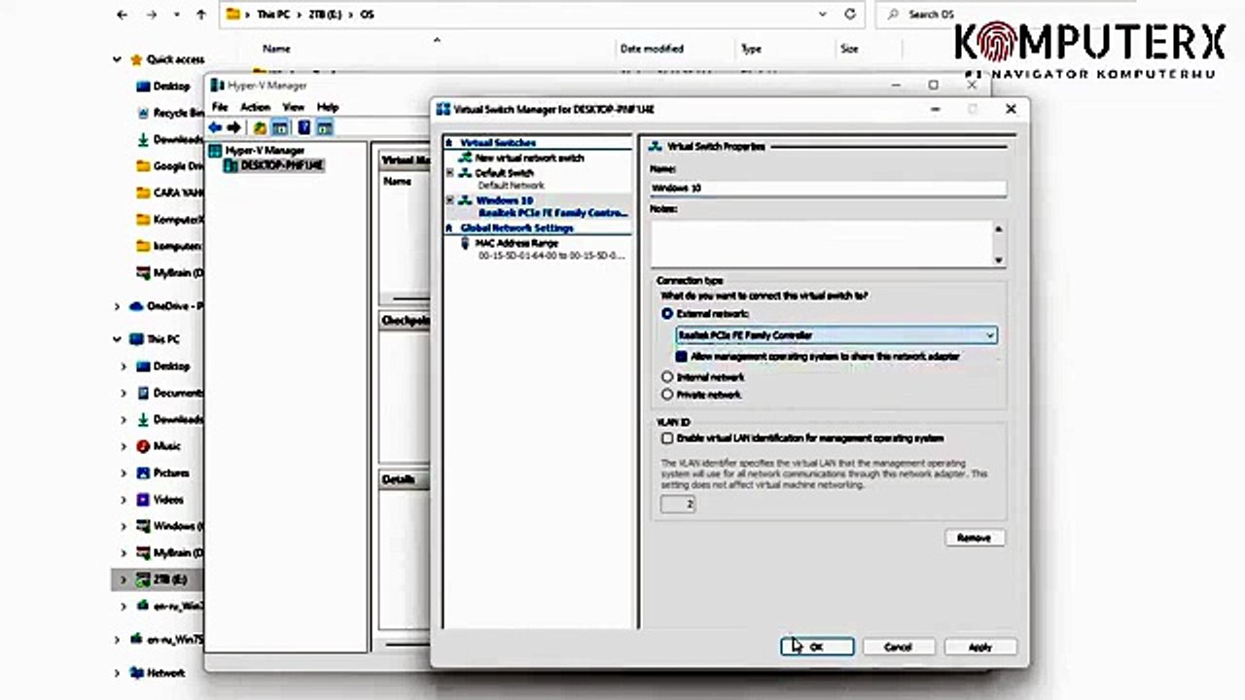
Task: Click the Explorer Up directory arrow
Action: pyautogui.click(x=201, y=15)
